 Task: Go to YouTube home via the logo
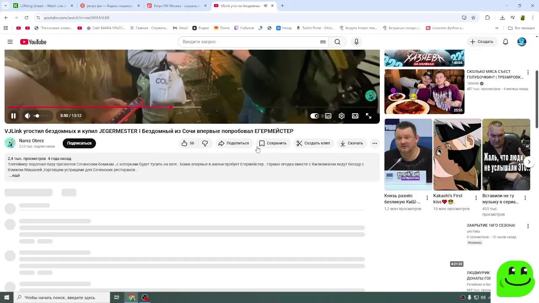pos(33,42)
